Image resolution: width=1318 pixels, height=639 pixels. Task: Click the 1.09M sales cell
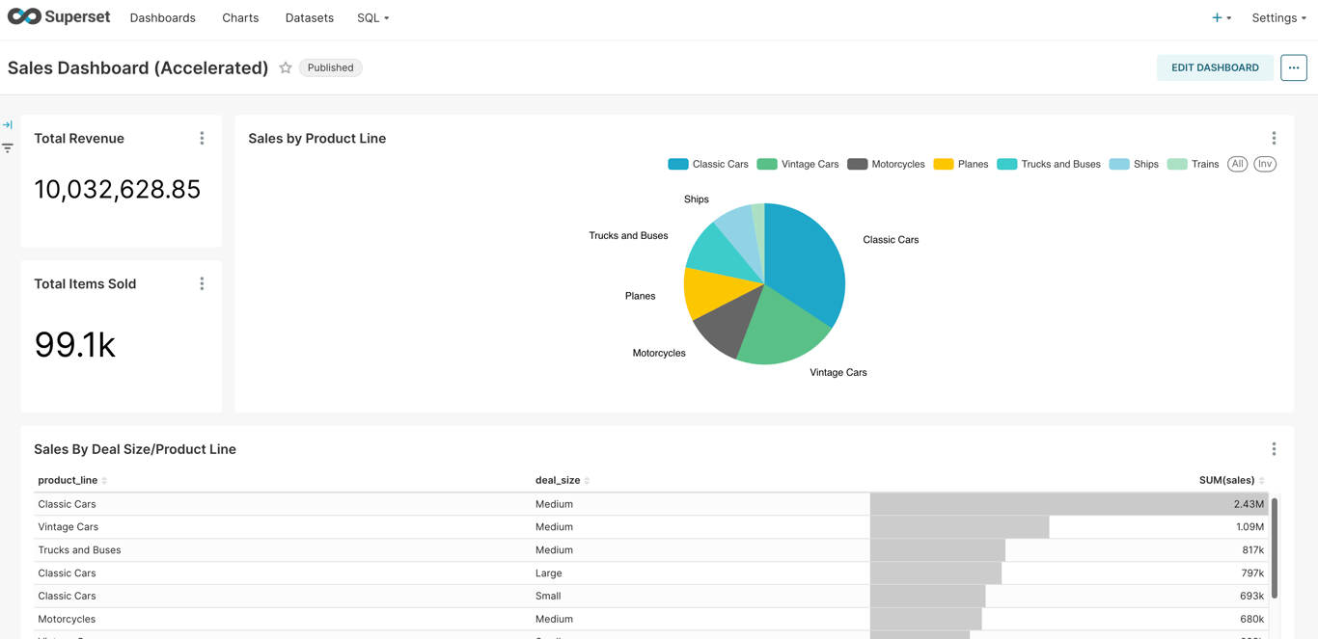[1069, 527]
